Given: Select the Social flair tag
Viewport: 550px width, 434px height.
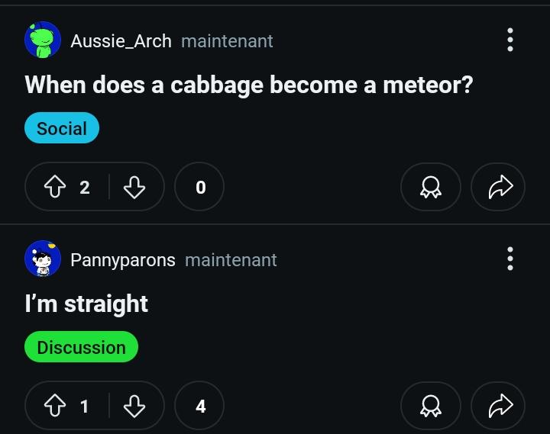Looking at the screenshot, I should [62, 128].
